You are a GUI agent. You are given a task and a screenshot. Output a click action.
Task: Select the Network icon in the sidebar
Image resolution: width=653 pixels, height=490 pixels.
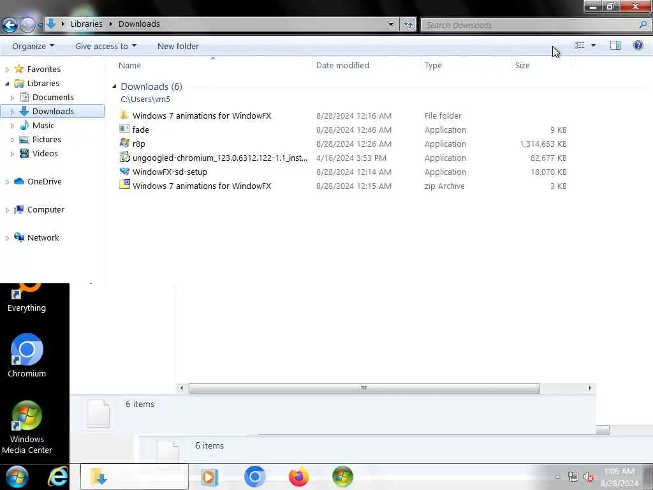pyautogui.click(x=18, y=237)
